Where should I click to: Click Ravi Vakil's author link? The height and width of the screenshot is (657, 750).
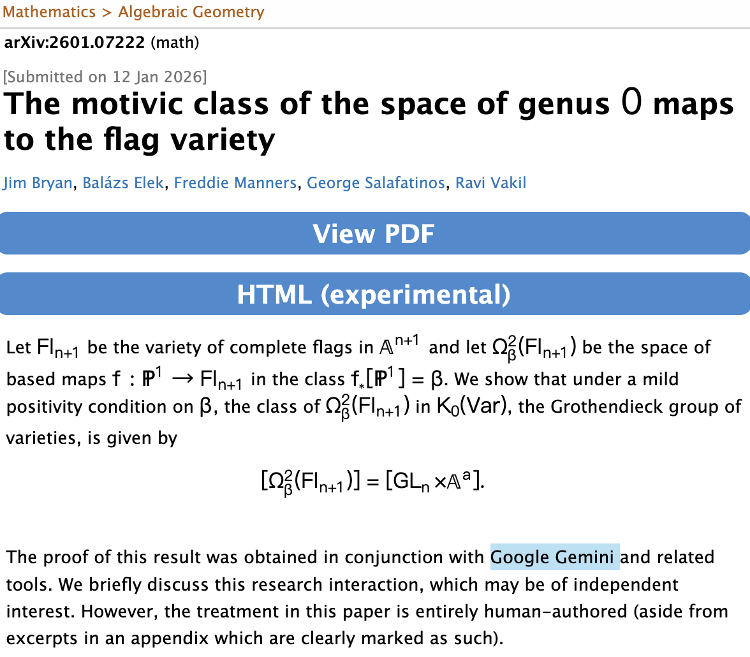tap(490, 184)
